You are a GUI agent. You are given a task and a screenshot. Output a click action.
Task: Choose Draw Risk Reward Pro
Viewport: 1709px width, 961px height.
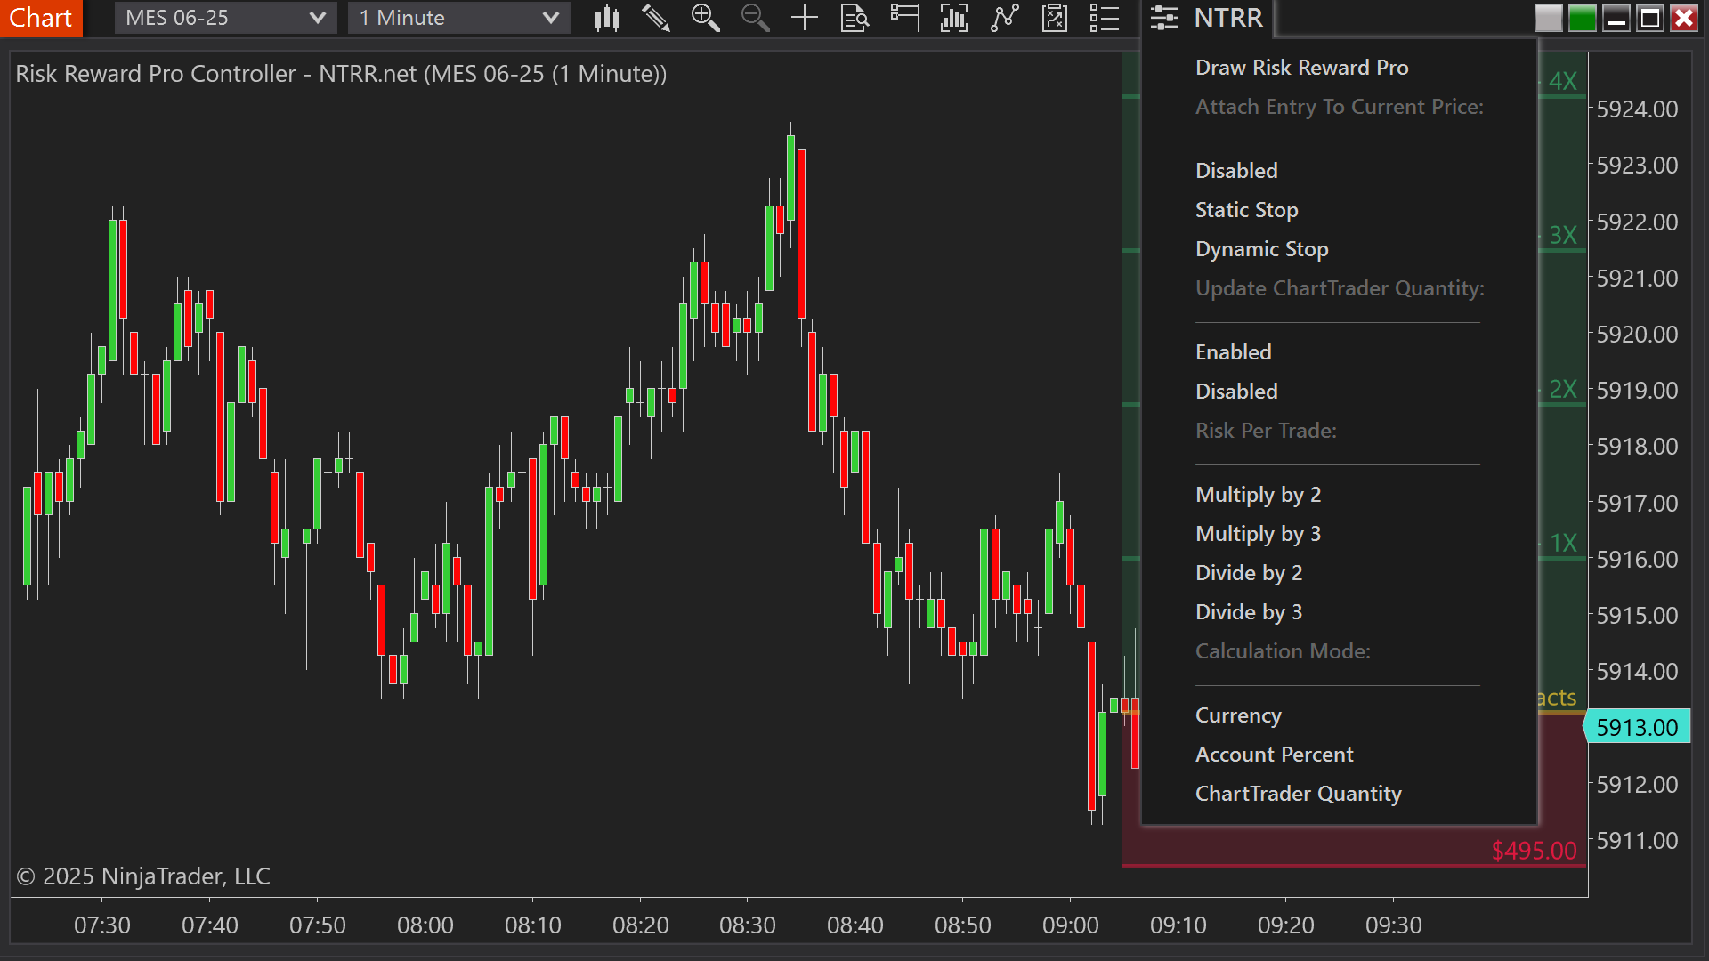[x=1301, y=67]
